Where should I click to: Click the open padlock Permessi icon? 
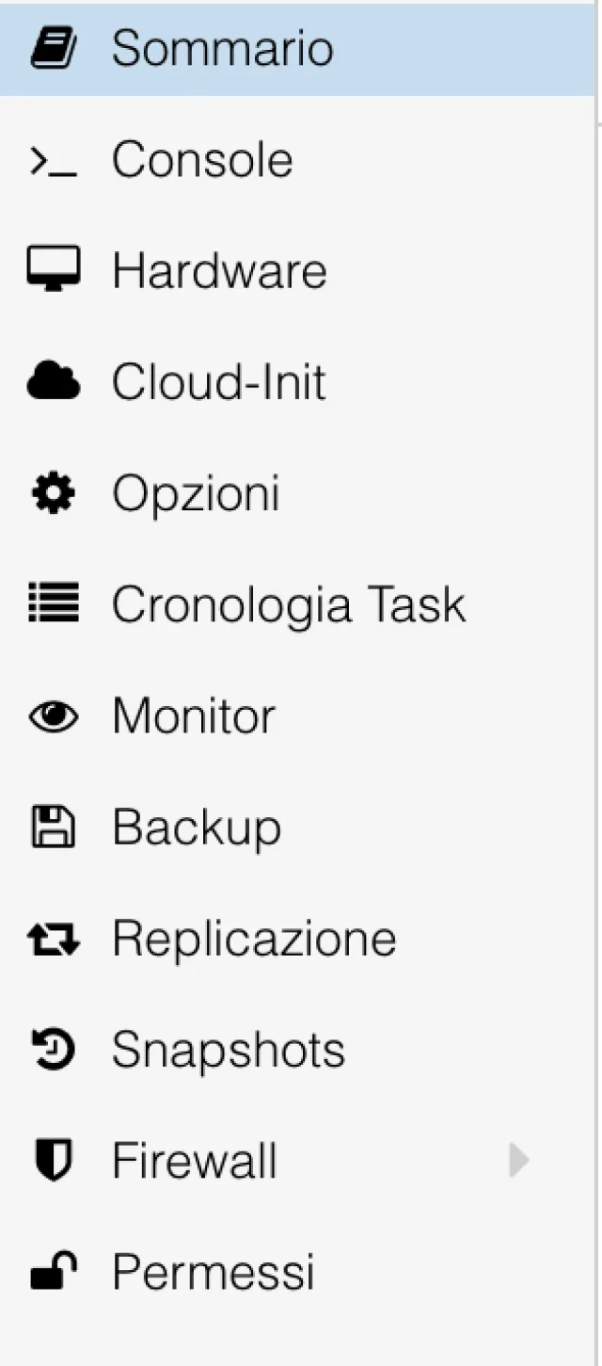click(54, 1272)
